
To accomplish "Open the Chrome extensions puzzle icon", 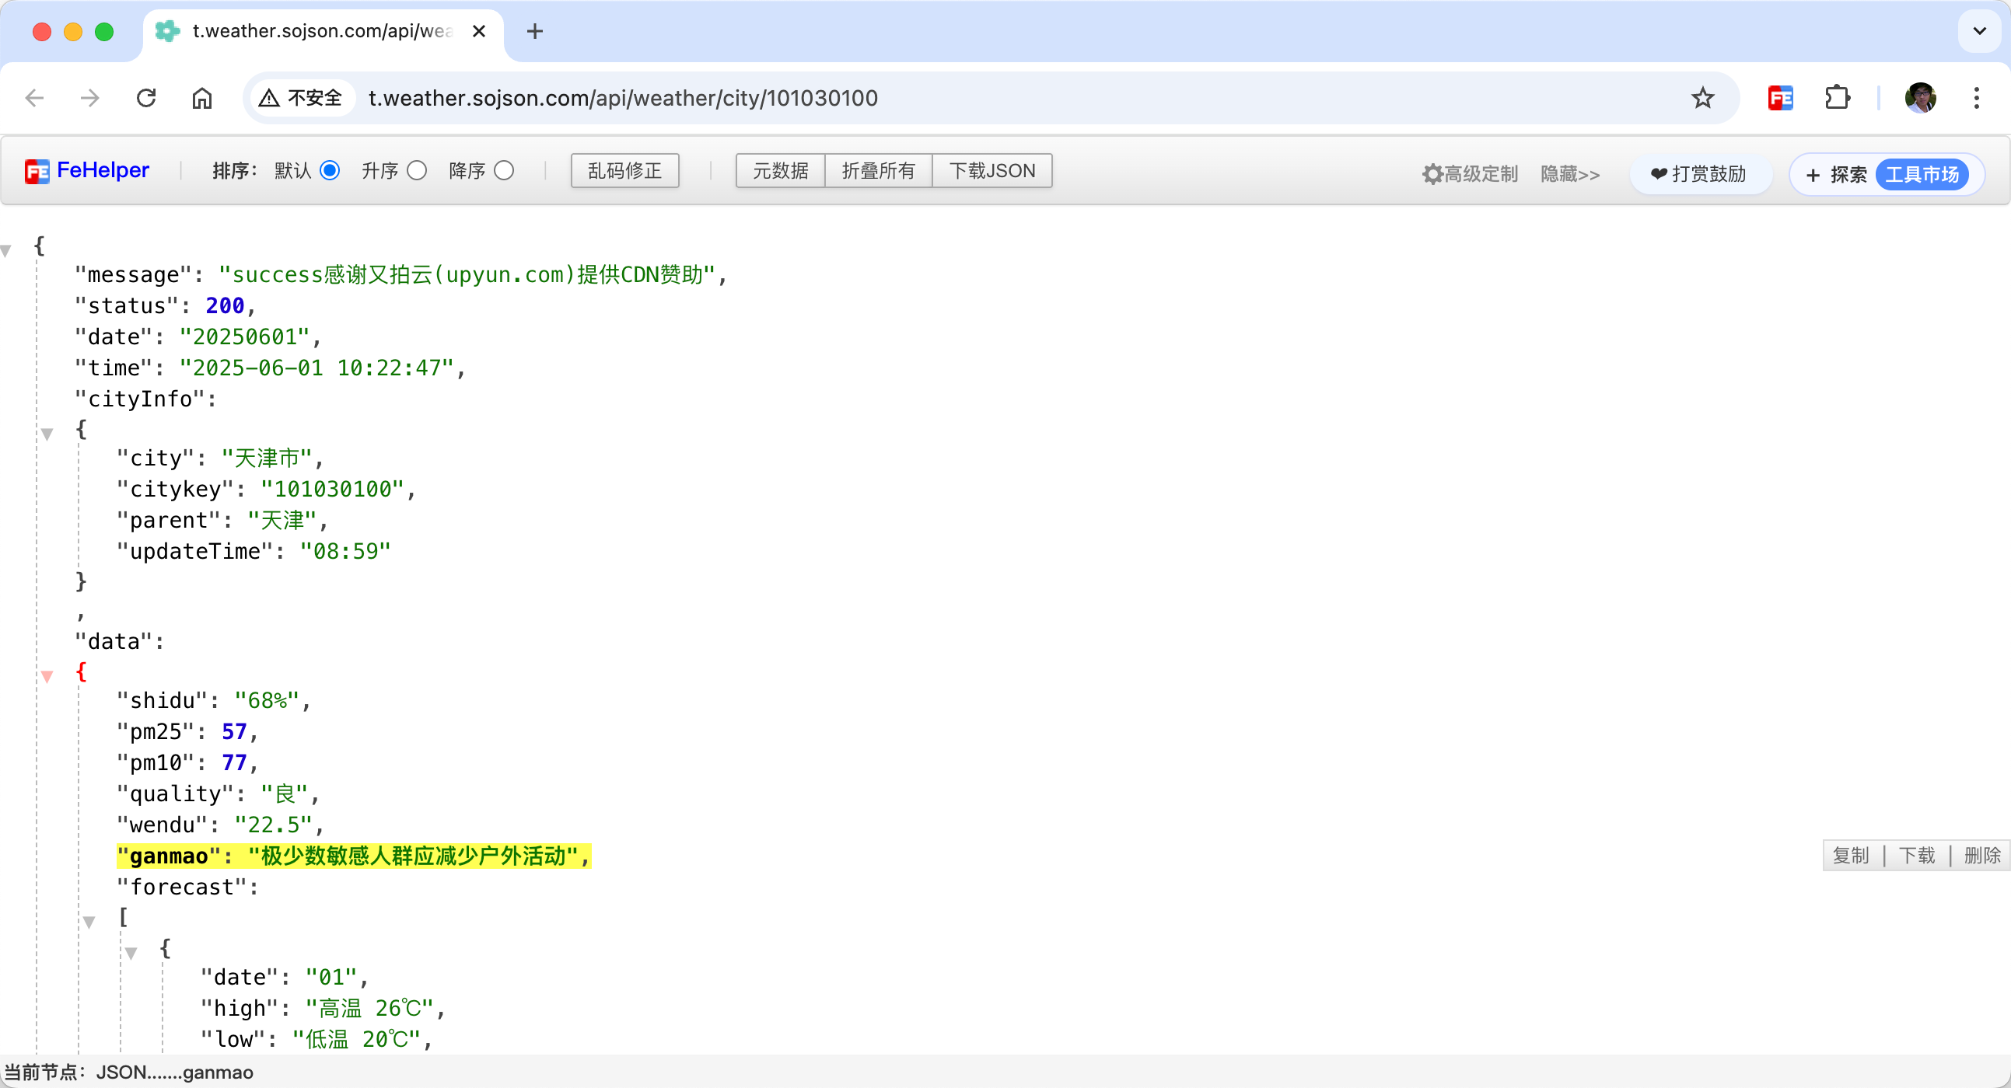I will click(1837, 98).
